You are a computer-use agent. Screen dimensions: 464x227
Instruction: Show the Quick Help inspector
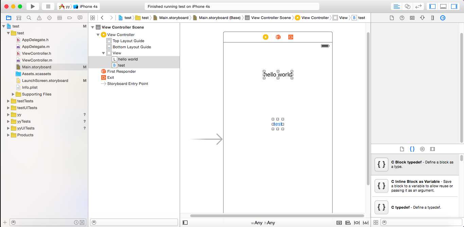pyautogui.click(x=402, y=18)
